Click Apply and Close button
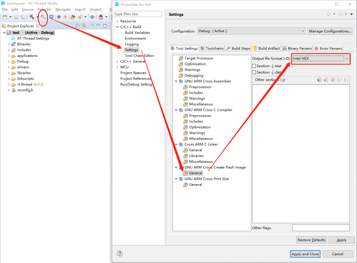 tap(305, 254)
